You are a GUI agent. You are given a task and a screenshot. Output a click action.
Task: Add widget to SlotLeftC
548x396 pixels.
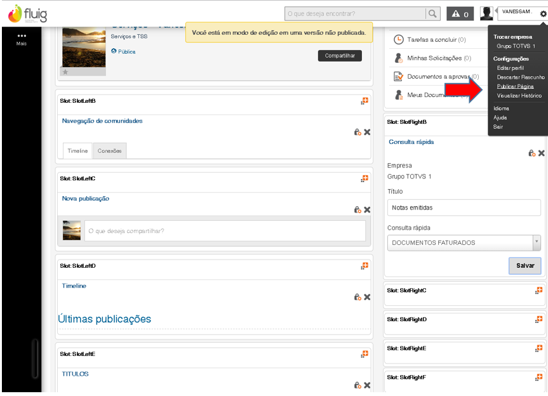tap(364, 178)
